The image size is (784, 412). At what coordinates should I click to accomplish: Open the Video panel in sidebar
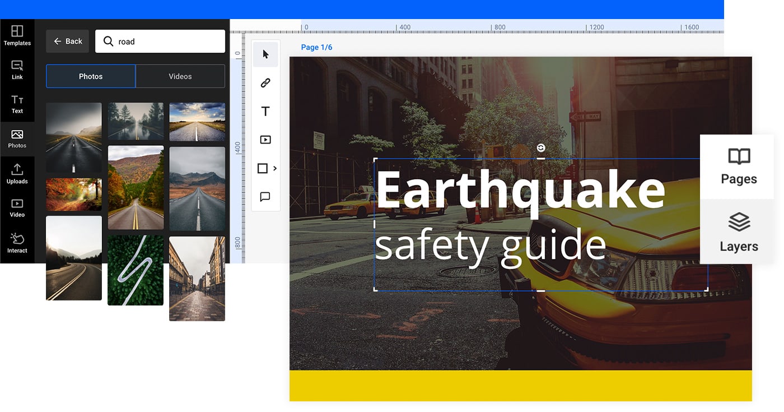coord(17,208)
